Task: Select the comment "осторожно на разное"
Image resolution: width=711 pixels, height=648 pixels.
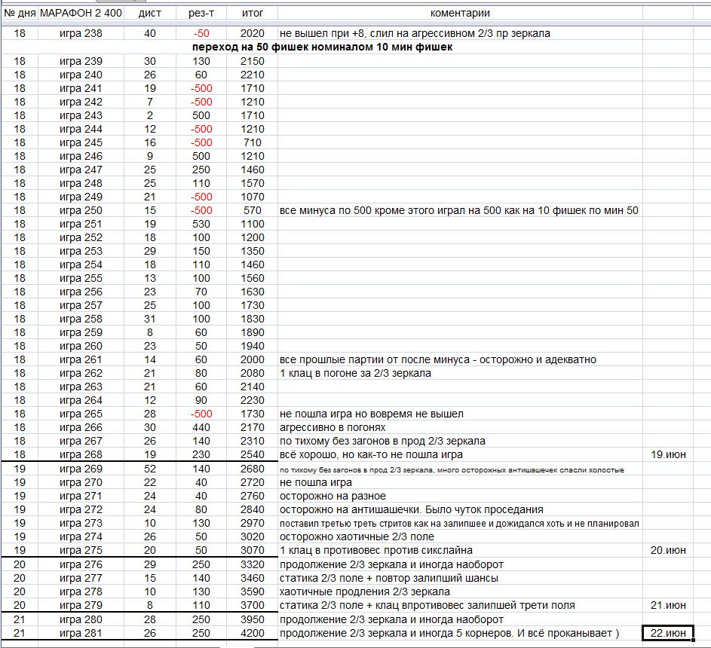Action: pyautogui.click(x=333, y=496)
